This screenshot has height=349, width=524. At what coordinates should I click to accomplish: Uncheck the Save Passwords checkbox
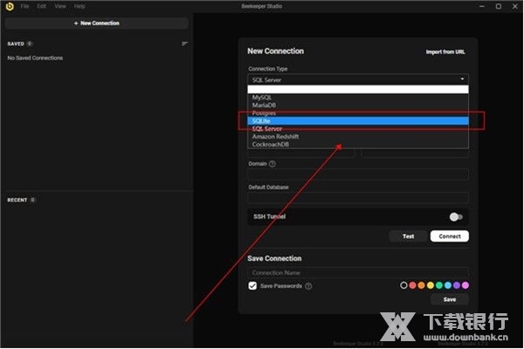(252, 285)
